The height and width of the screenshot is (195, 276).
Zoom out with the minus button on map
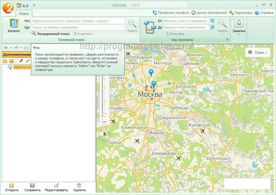(105, 122)
